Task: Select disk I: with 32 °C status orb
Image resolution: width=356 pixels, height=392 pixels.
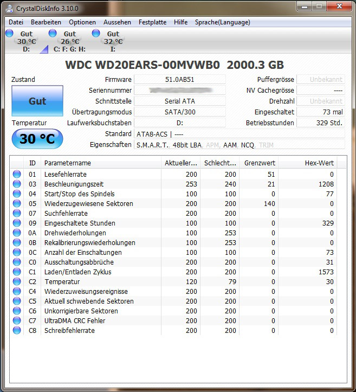Action: click(96, 33)
